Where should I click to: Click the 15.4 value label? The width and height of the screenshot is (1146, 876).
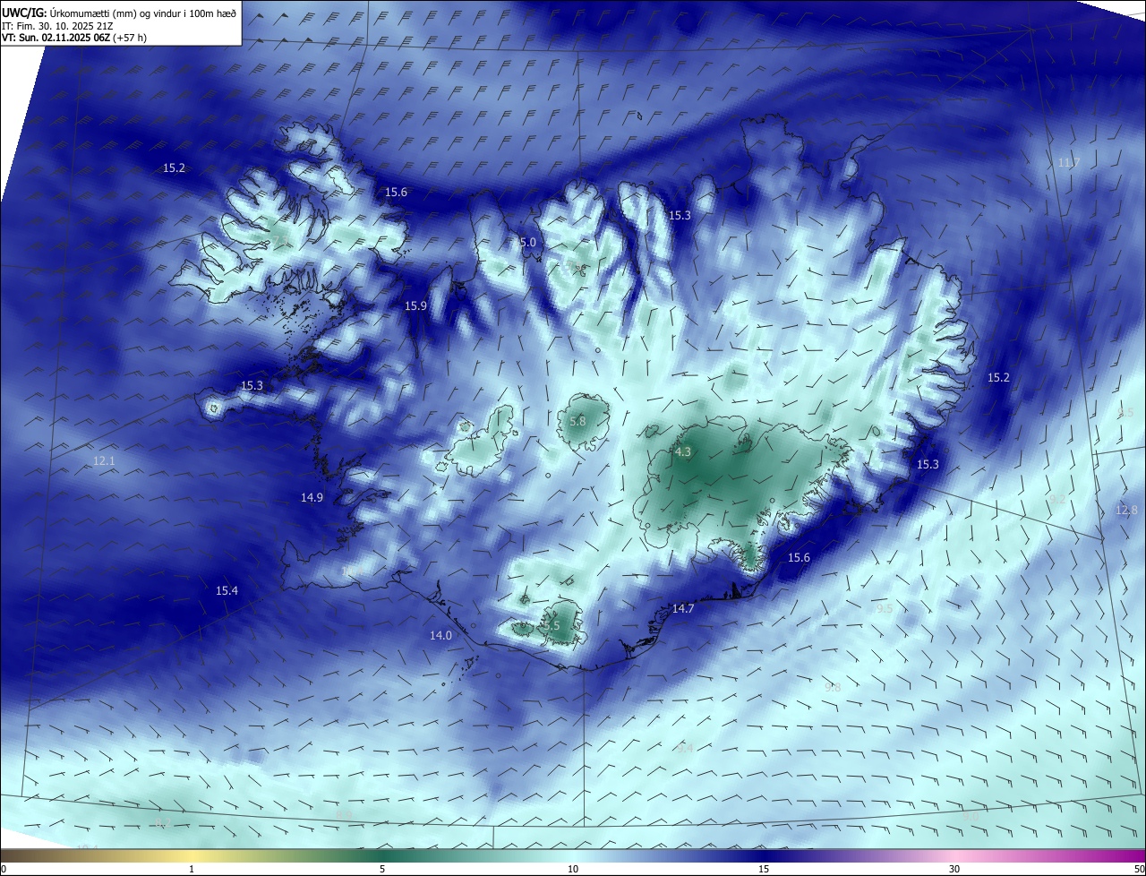click(227, 591)
